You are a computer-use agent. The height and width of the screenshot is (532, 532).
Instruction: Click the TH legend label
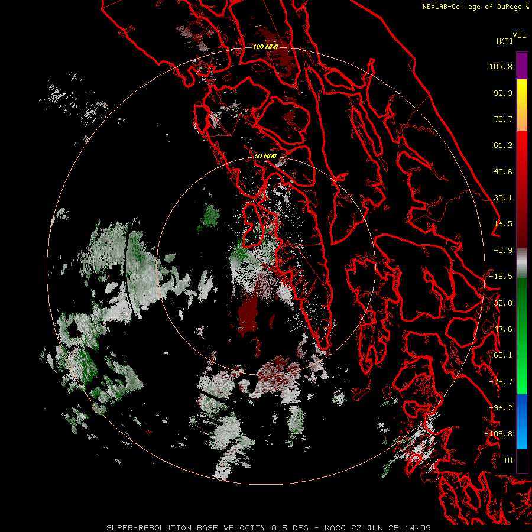(x=508, y=460)
